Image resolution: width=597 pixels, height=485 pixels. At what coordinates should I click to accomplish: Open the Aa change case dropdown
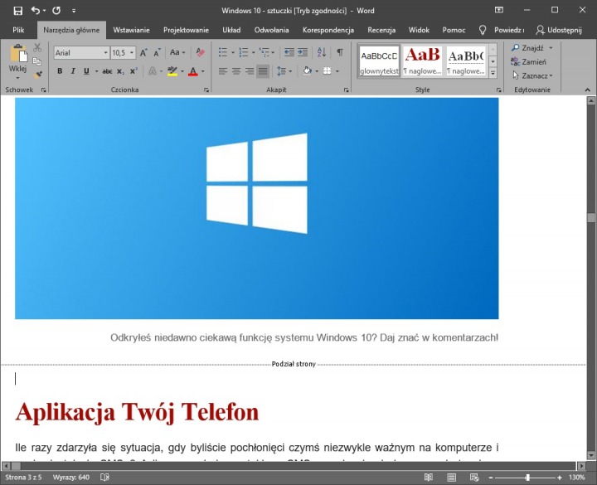[177, 52]
